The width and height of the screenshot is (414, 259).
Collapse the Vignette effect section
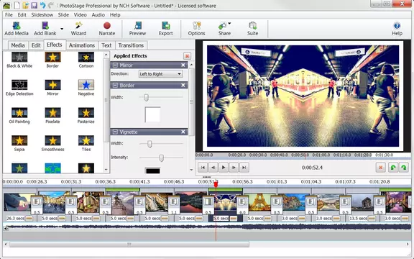pyautogui.click(x=115, y=132)
